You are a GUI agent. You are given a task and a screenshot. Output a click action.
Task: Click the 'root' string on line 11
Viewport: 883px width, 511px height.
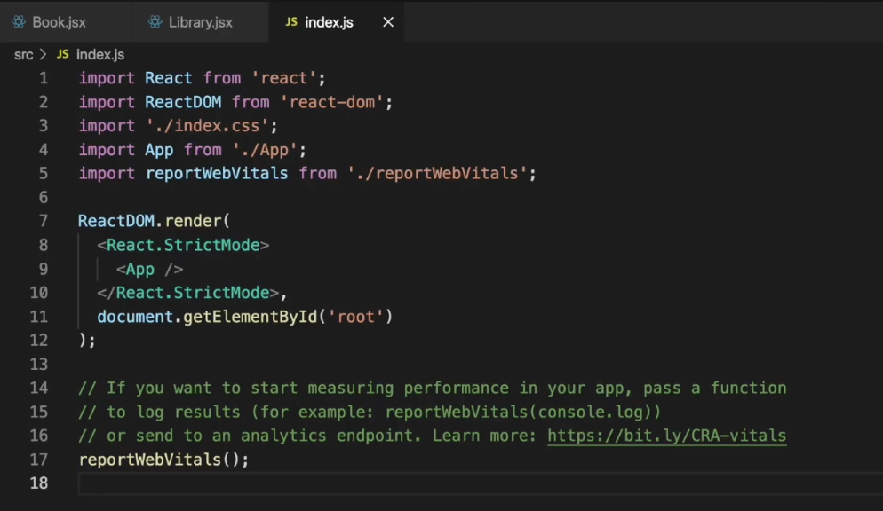[x=356, y=317]
